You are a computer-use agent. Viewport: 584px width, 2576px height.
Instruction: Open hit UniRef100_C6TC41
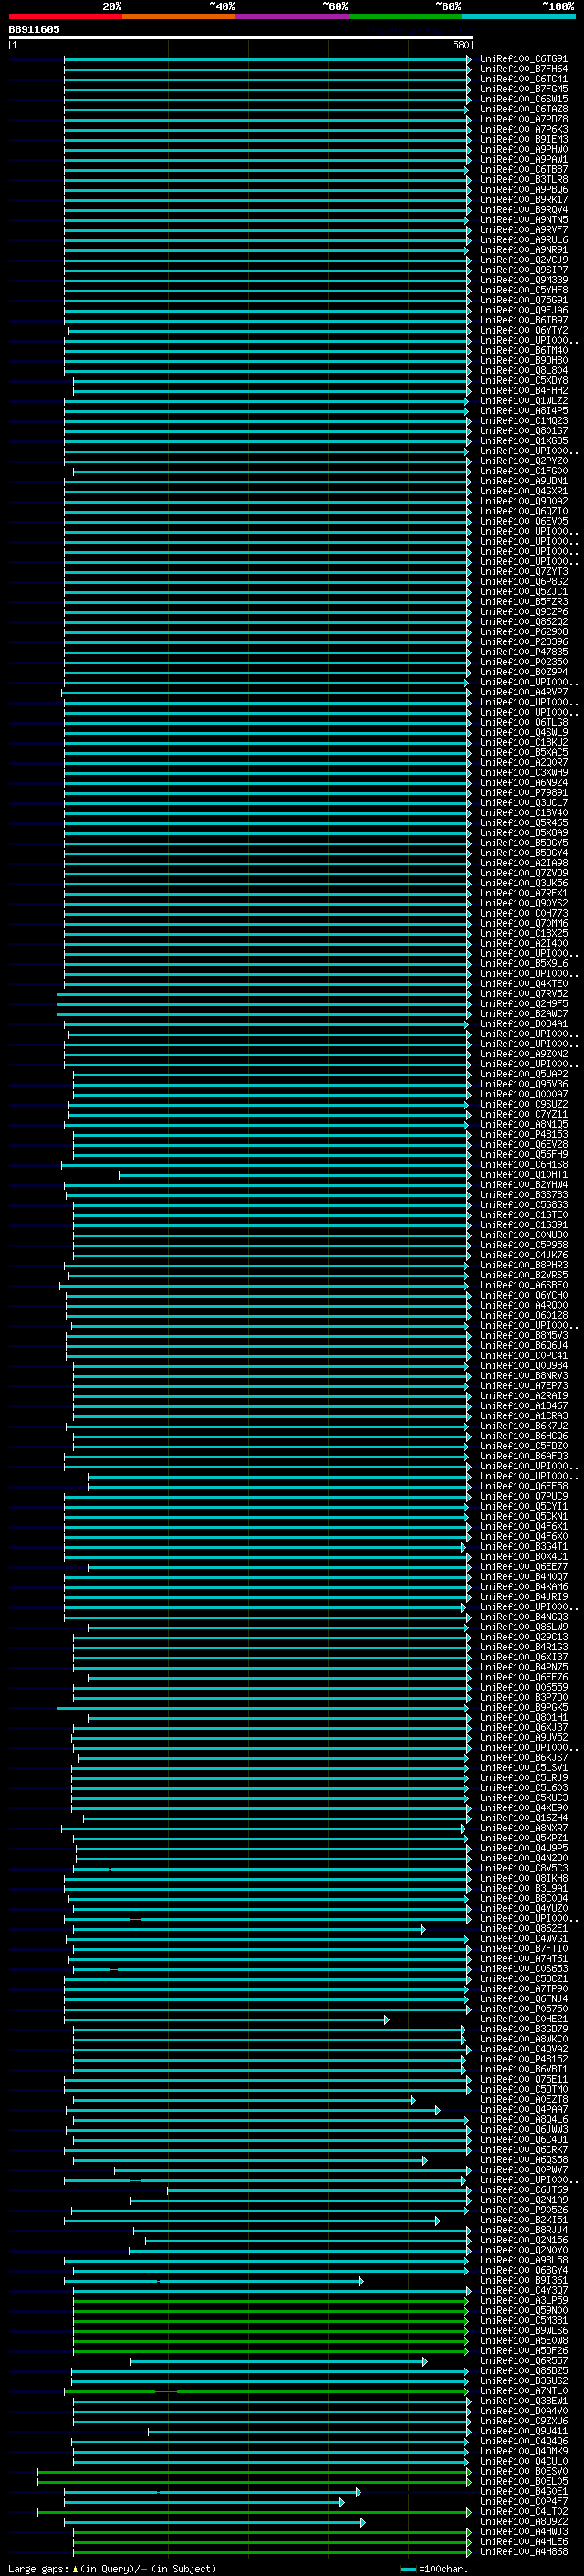point(523,79)
